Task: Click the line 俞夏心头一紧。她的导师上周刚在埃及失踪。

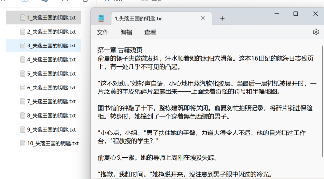Action: (158, 158)
